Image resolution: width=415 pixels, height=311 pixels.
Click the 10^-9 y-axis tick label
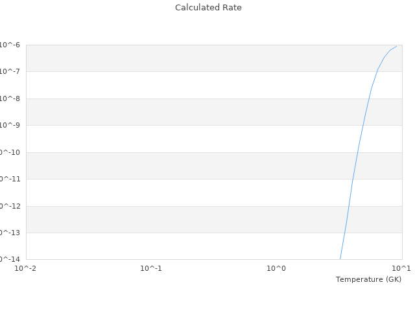pyautogui.click(x=10, y=125)
